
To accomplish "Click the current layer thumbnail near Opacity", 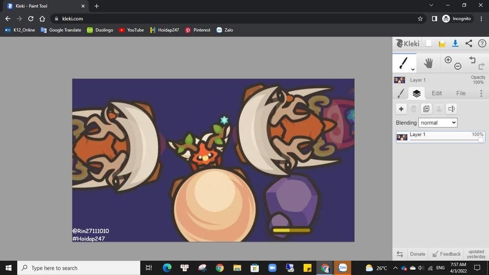I will pos(400,80).
